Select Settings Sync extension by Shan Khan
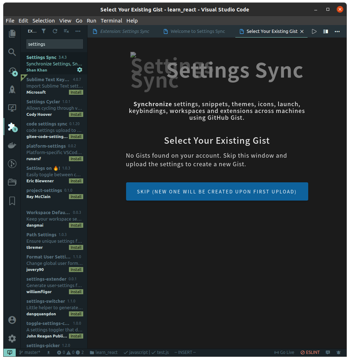Screen dimensions: 350x360 pos(54,64)
